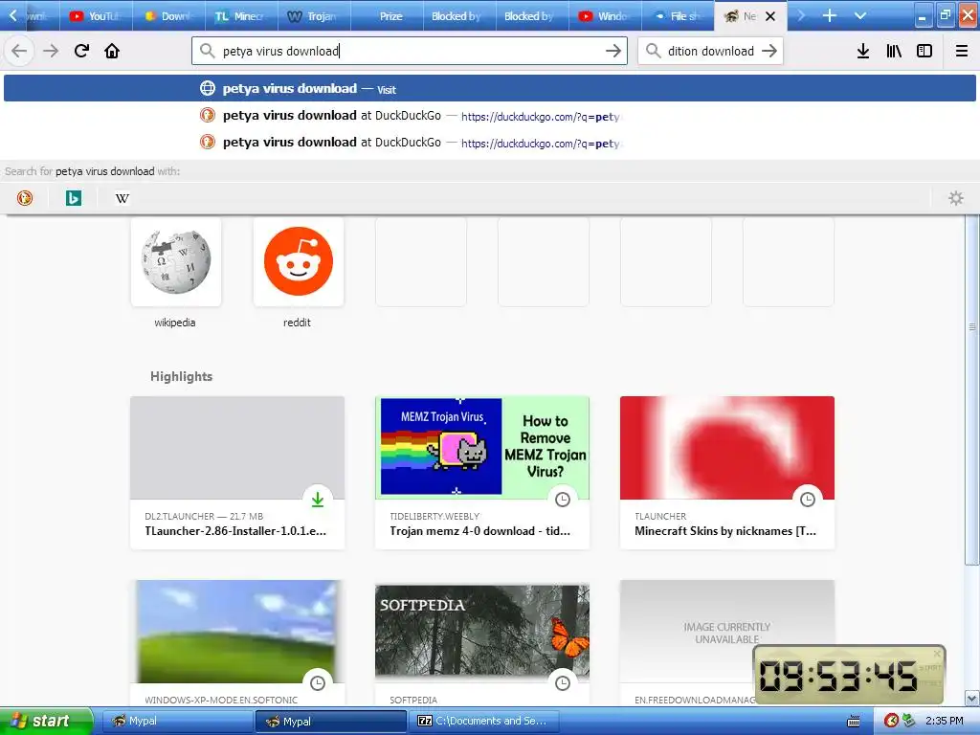
Task: List all tabs dropdown
Action: (x=860, y=15)
